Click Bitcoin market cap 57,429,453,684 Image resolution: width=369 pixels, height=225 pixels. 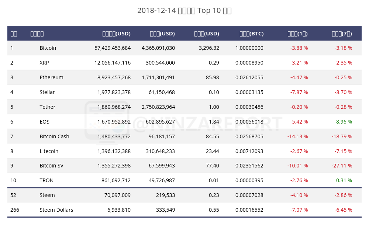click(113, 48)
